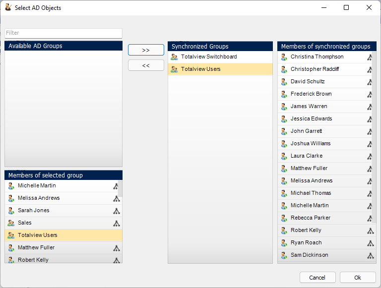381x288 pixels.
Task: Click the user icon next to Rebecca Parker
Action: [284, 218]
